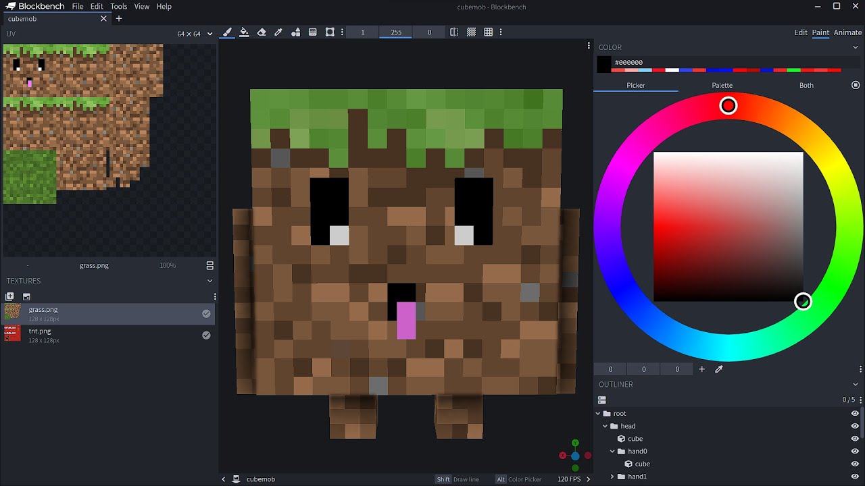Open the View menu

[142, 7]
